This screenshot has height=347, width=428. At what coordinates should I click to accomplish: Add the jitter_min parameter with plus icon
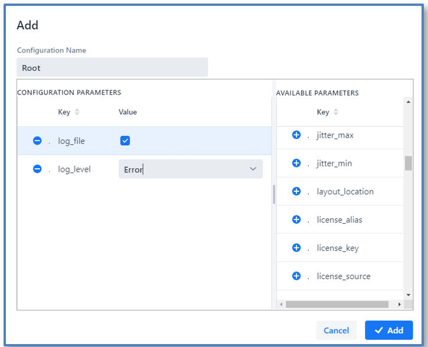coord(296,163)
